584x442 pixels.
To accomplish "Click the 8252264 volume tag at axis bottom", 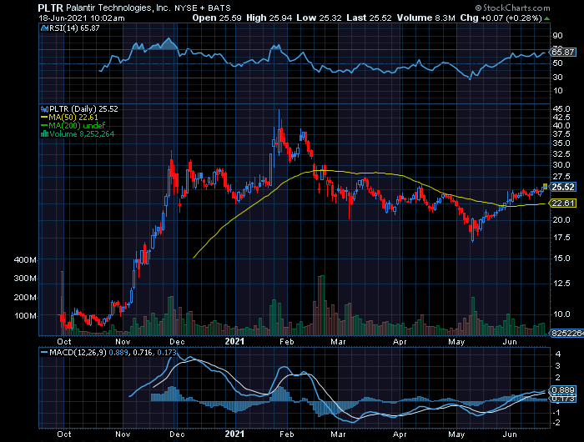I will [x=566, y=334].
